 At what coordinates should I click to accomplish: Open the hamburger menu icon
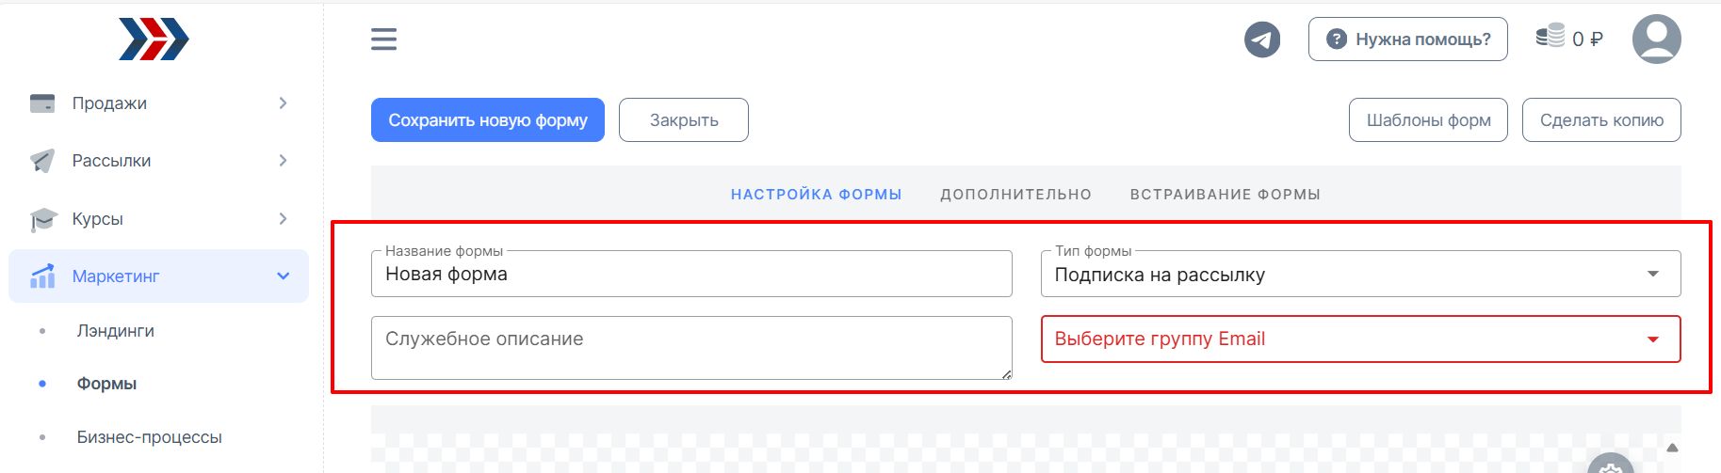pos(383,39)
